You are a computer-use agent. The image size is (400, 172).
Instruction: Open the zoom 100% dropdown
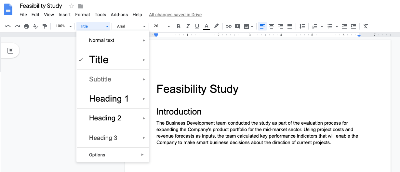click(63, 26)
